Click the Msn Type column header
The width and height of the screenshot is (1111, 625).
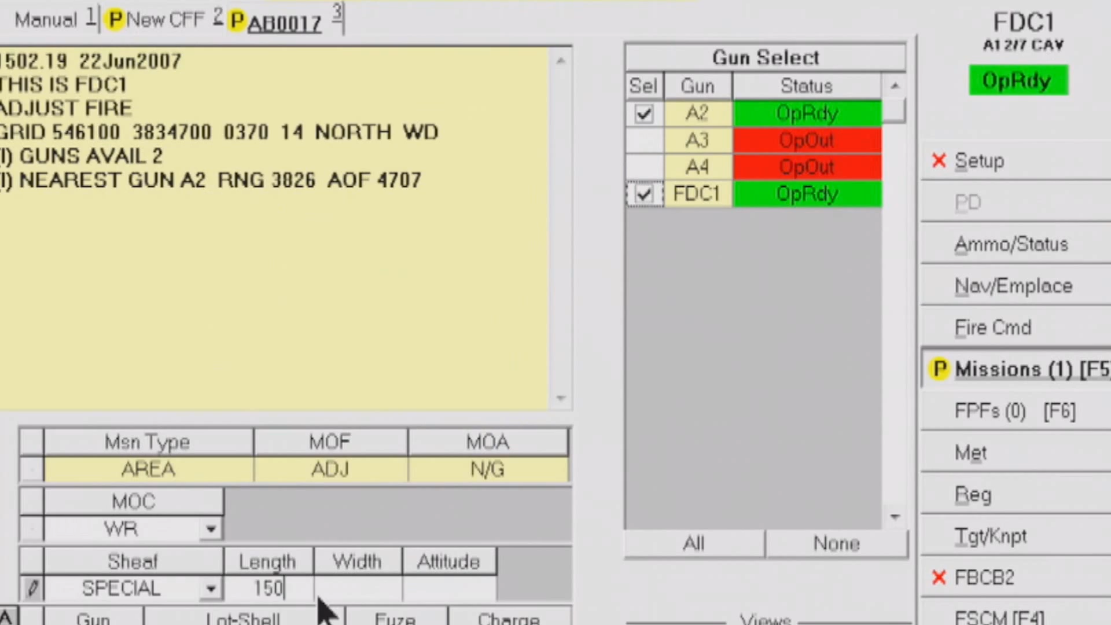pos(148,442)
